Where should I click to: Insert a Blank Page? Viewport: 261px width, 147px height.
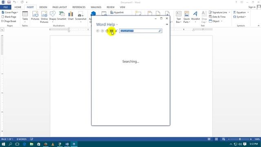tap(9, 17)
